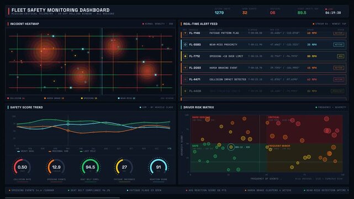Click 'Harsh Brake Clusters' ticker entry
Image resolution: width=354 pixels, height=199 pixels.
point(268,190)
